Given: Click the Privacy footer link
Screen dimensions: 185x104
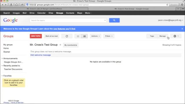Looking at the screenshot, I should (x=6, y=103).
